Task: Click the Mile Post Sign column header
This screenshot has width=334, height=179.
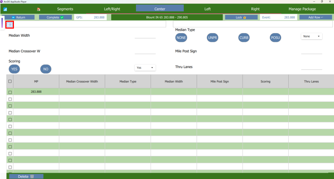Action: [x=219, y=81]
